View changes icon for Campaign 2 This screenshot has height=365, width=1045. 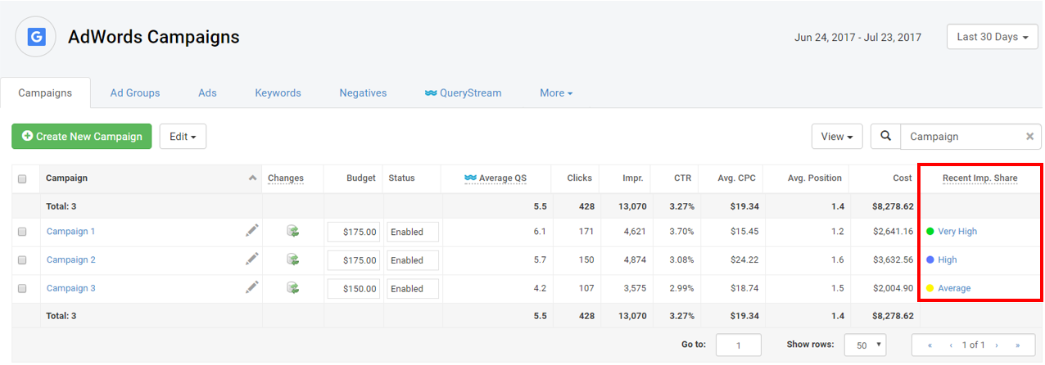tap(292, 259)
